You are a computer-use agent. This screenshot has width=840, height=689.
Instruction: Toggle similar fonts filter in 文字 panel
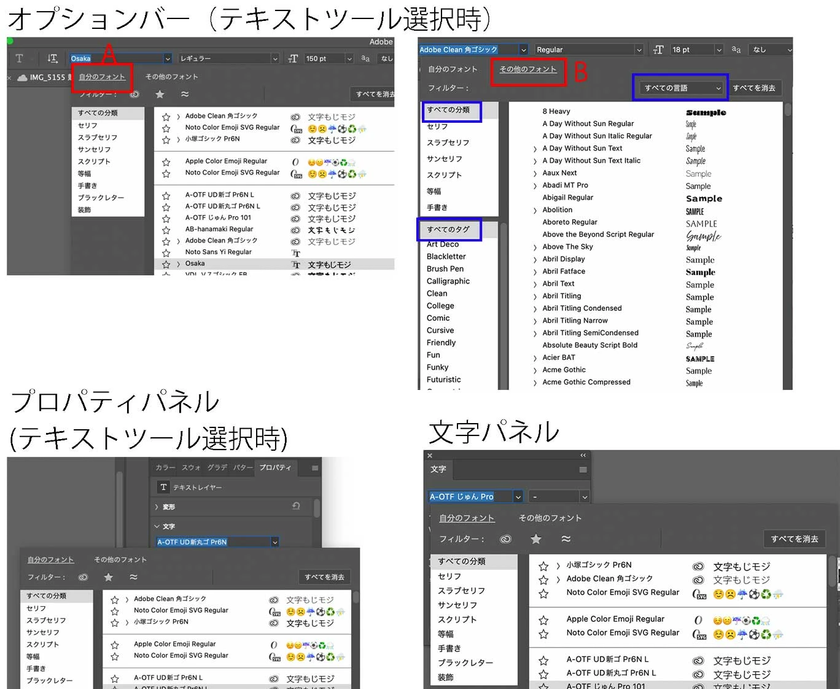pos(566,539)
